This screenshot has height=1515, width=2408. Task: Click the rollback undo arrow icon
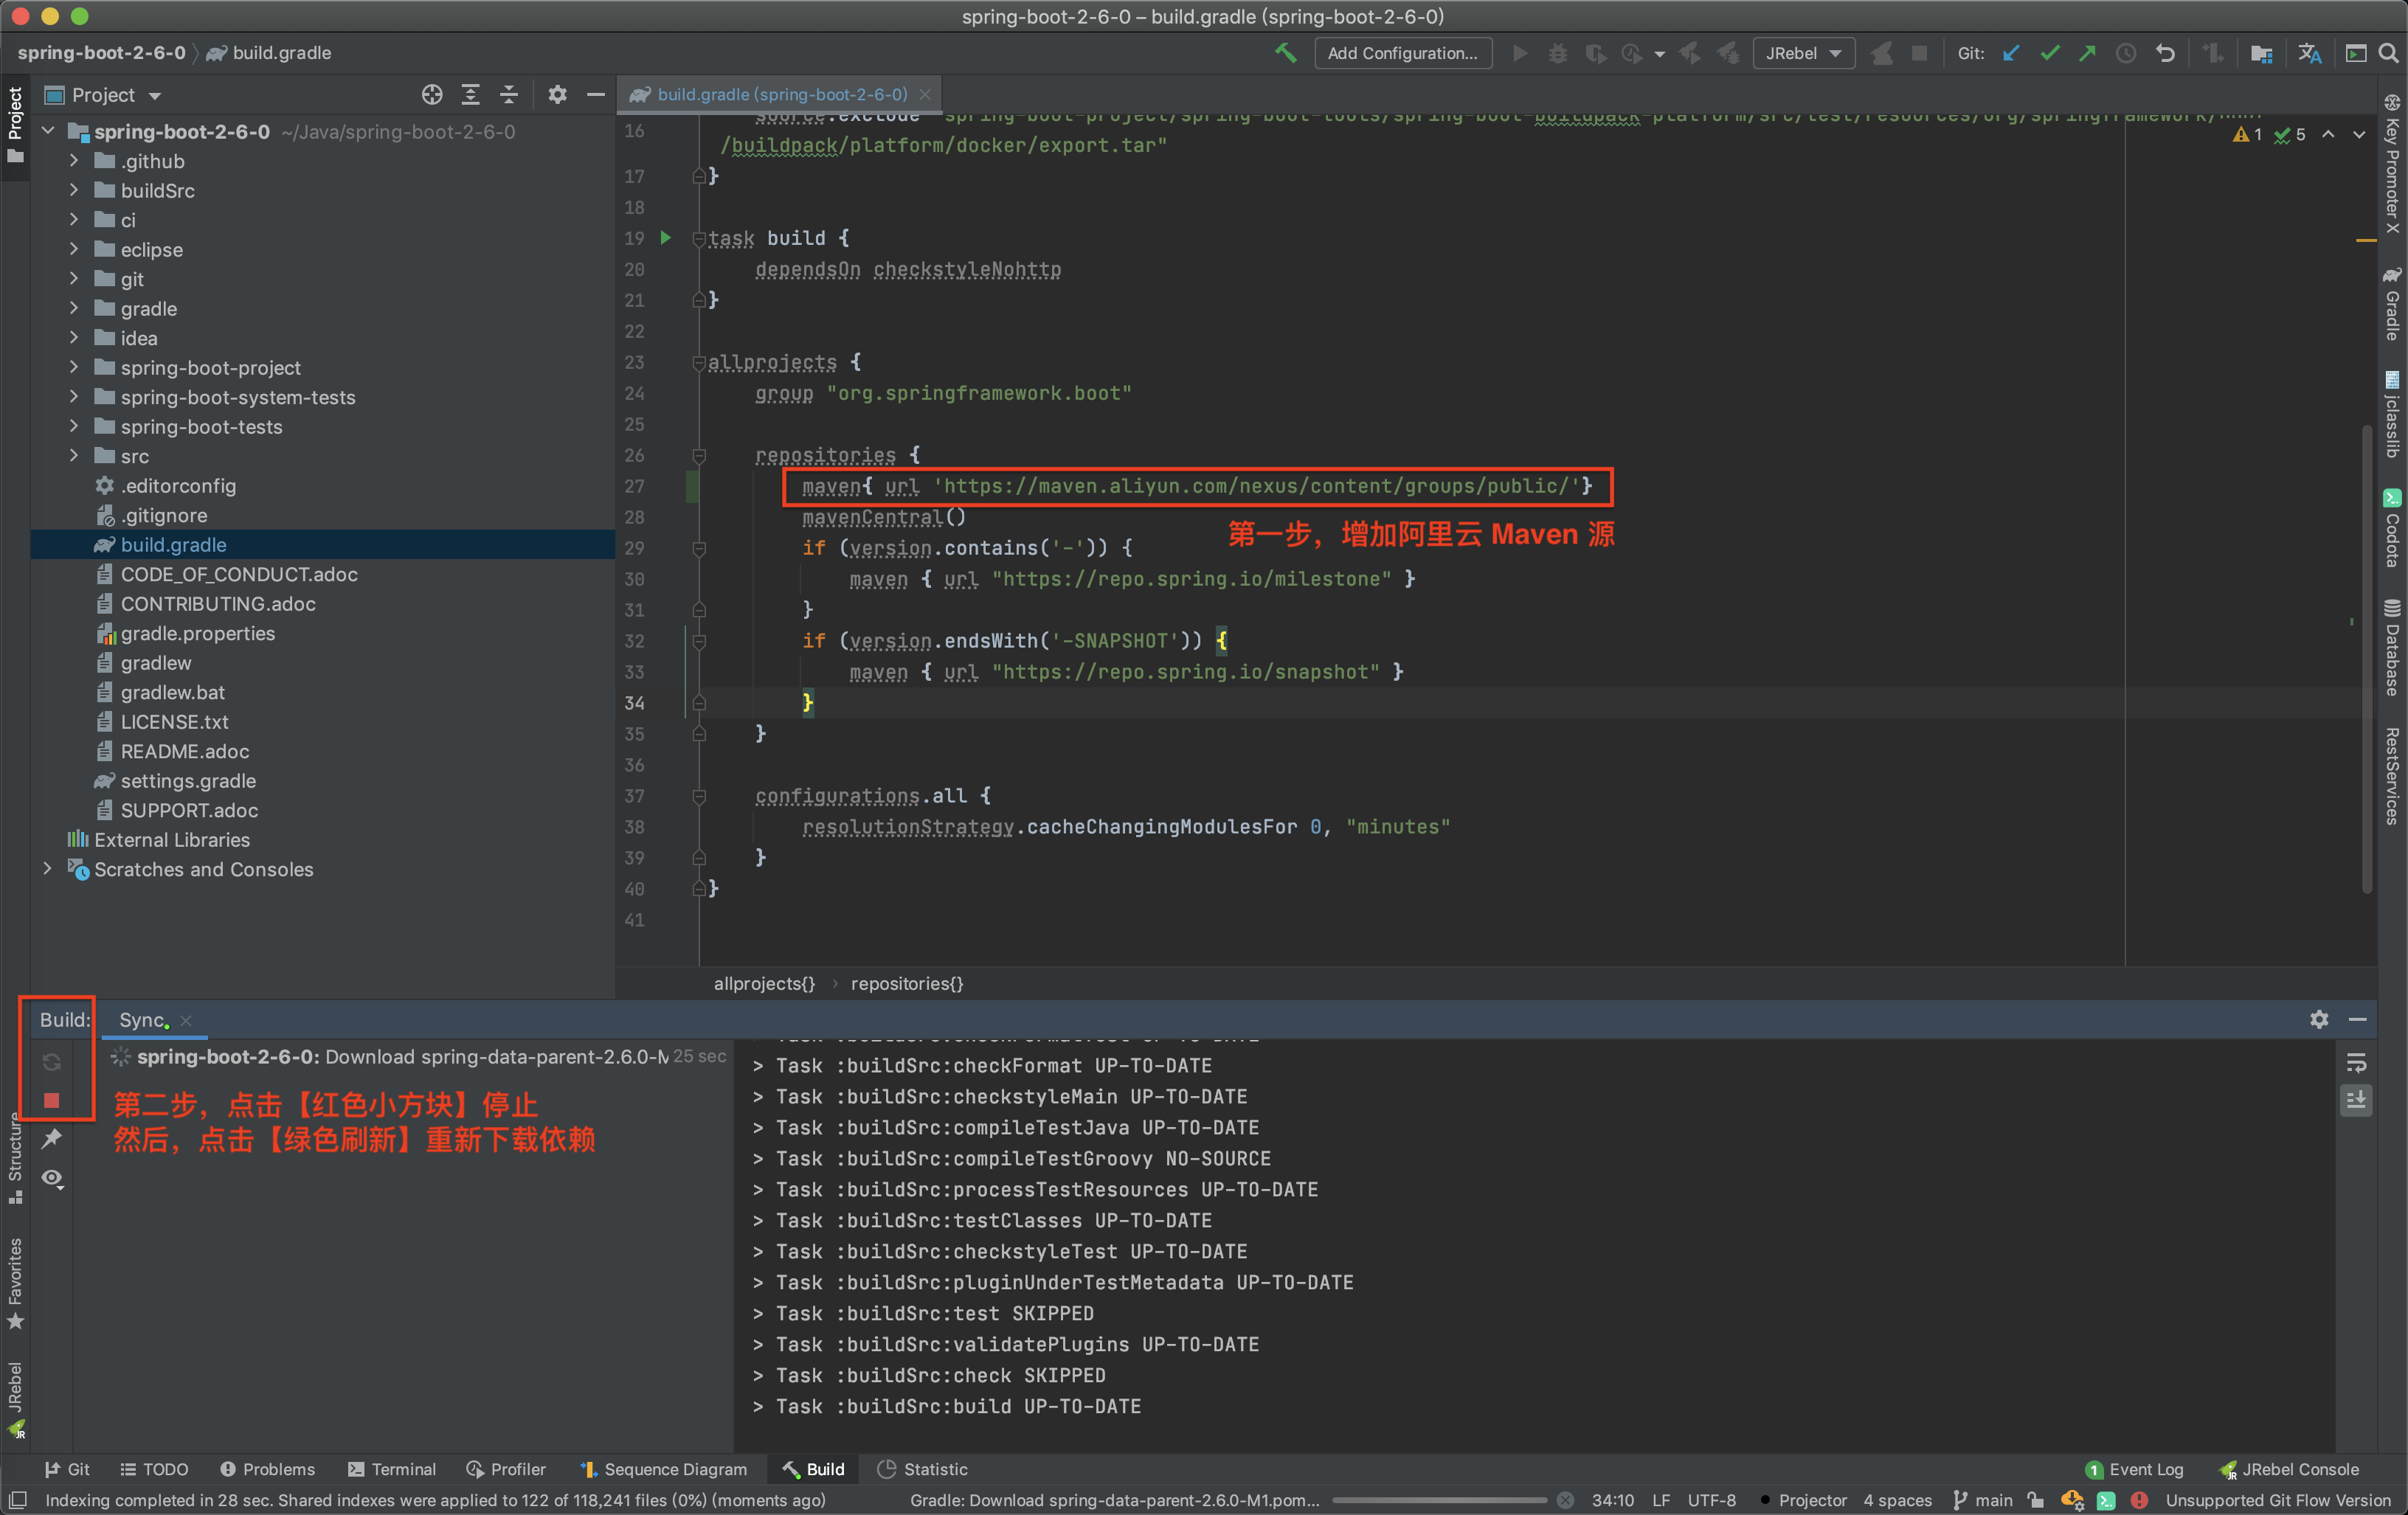(2165, 53)
